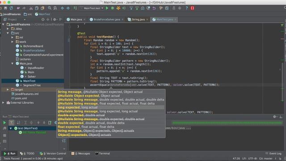Switch to the String.java tab
286x161 pixels.
click(138, 20)
